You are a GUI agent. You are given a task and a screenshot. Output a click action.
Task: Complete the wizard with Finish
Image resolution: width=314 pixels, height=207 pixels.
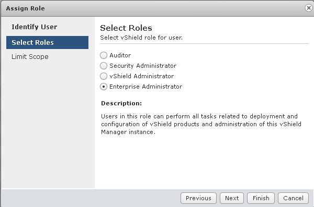(261, 198)
